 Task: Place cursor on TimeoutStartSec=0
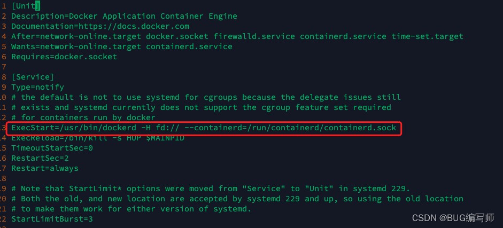tap(52, 148)
